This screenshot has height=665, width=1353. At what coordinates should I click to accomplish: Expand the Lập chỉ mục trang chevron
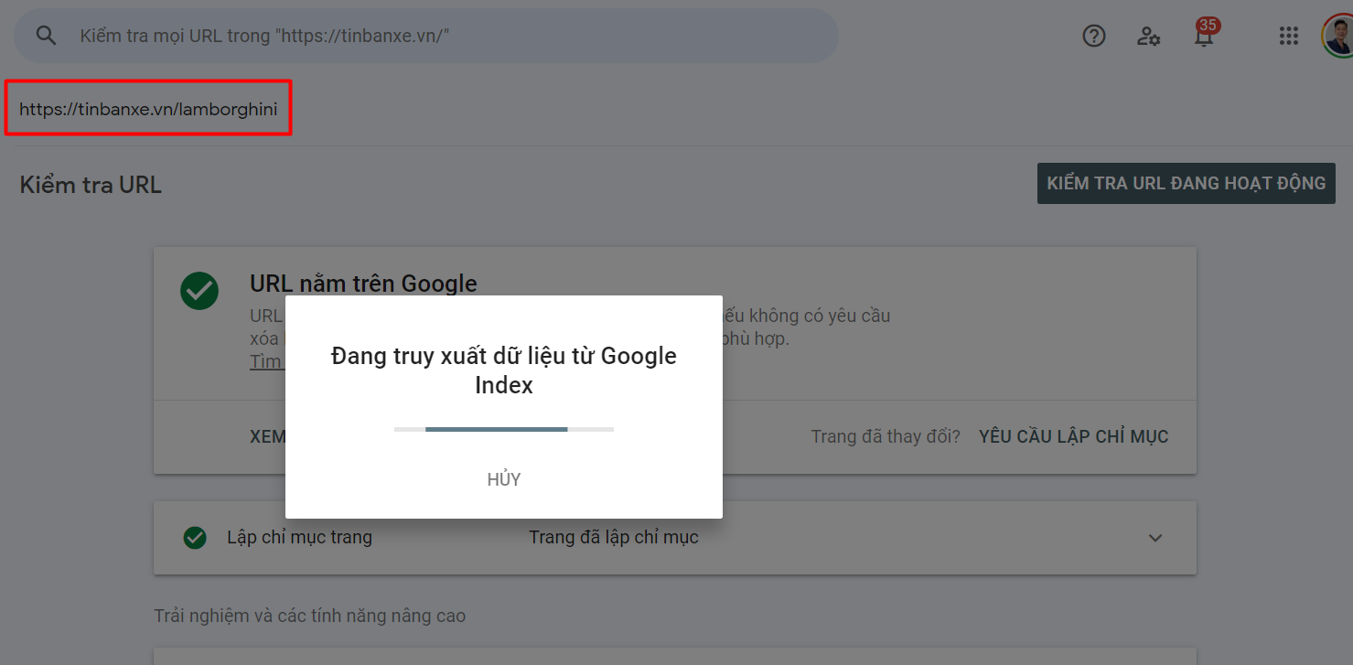(x=1155, y=538)
